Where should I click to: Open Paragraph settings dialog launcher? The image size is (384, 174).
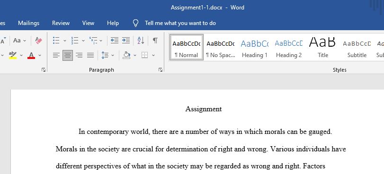point(161,70)
